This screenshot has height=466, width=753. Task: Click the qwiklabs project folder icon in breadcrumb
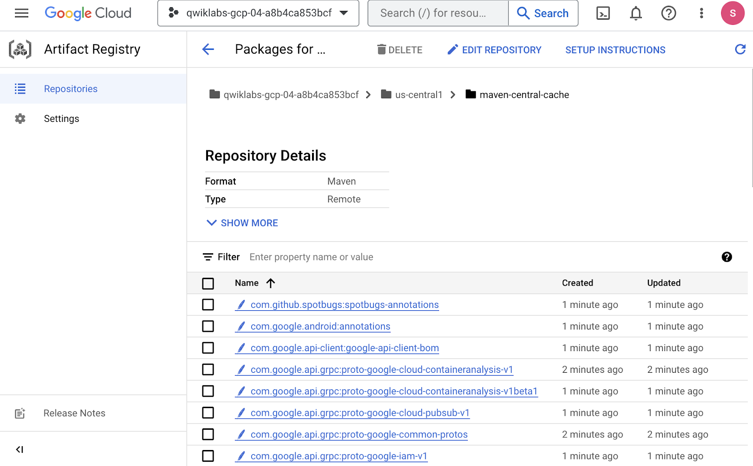click(215, 94)
